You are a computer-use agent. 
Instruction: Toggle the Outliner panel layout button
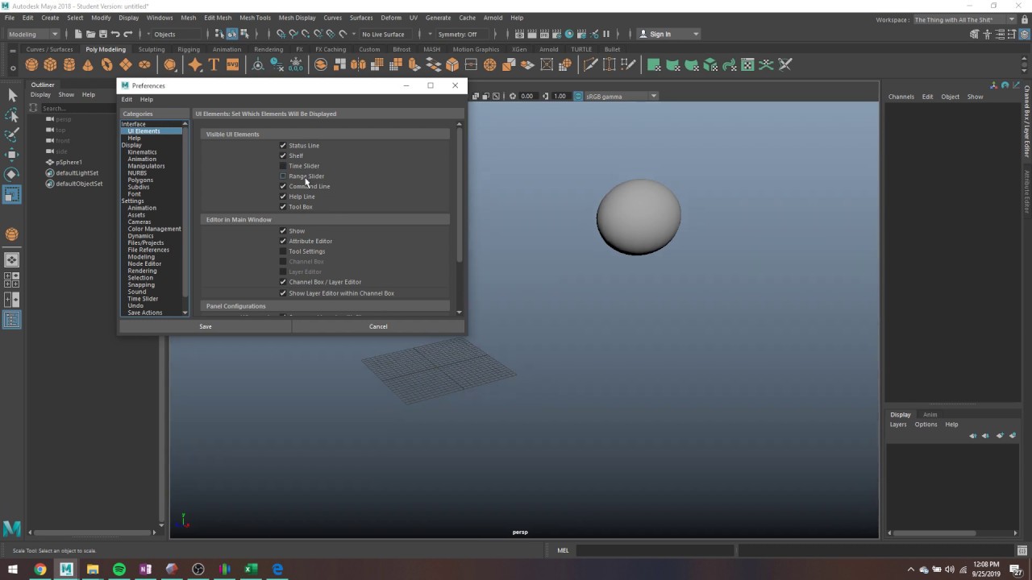coord(12,320)
